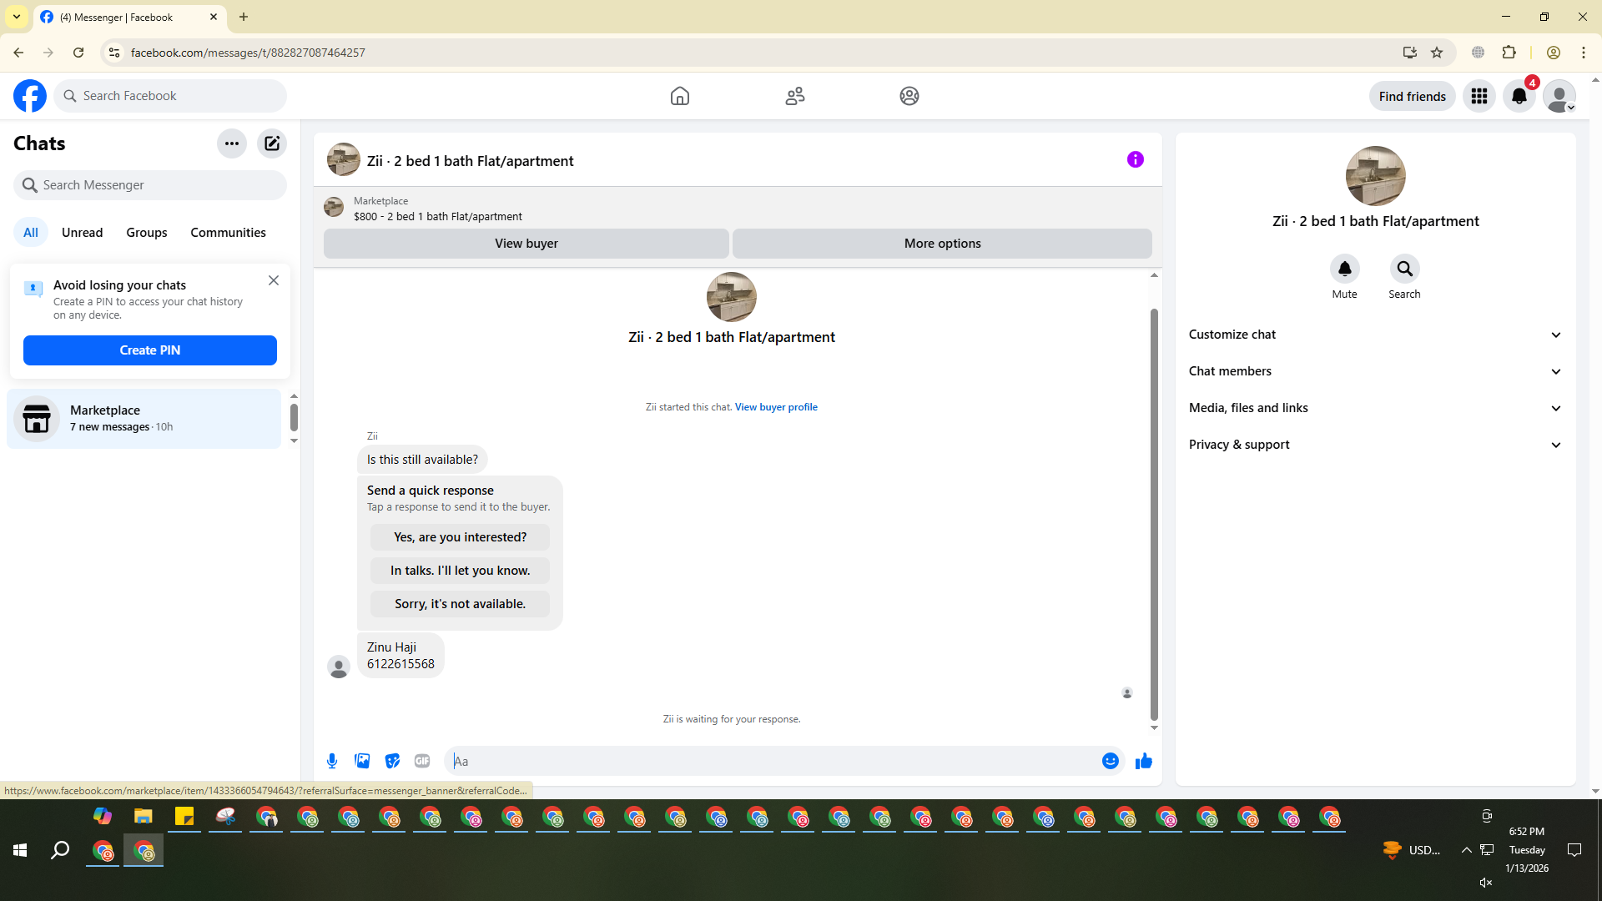Viewport: 1602px width, 901px height.
Task: Open the GIF picker
Action: pos(422,761)
